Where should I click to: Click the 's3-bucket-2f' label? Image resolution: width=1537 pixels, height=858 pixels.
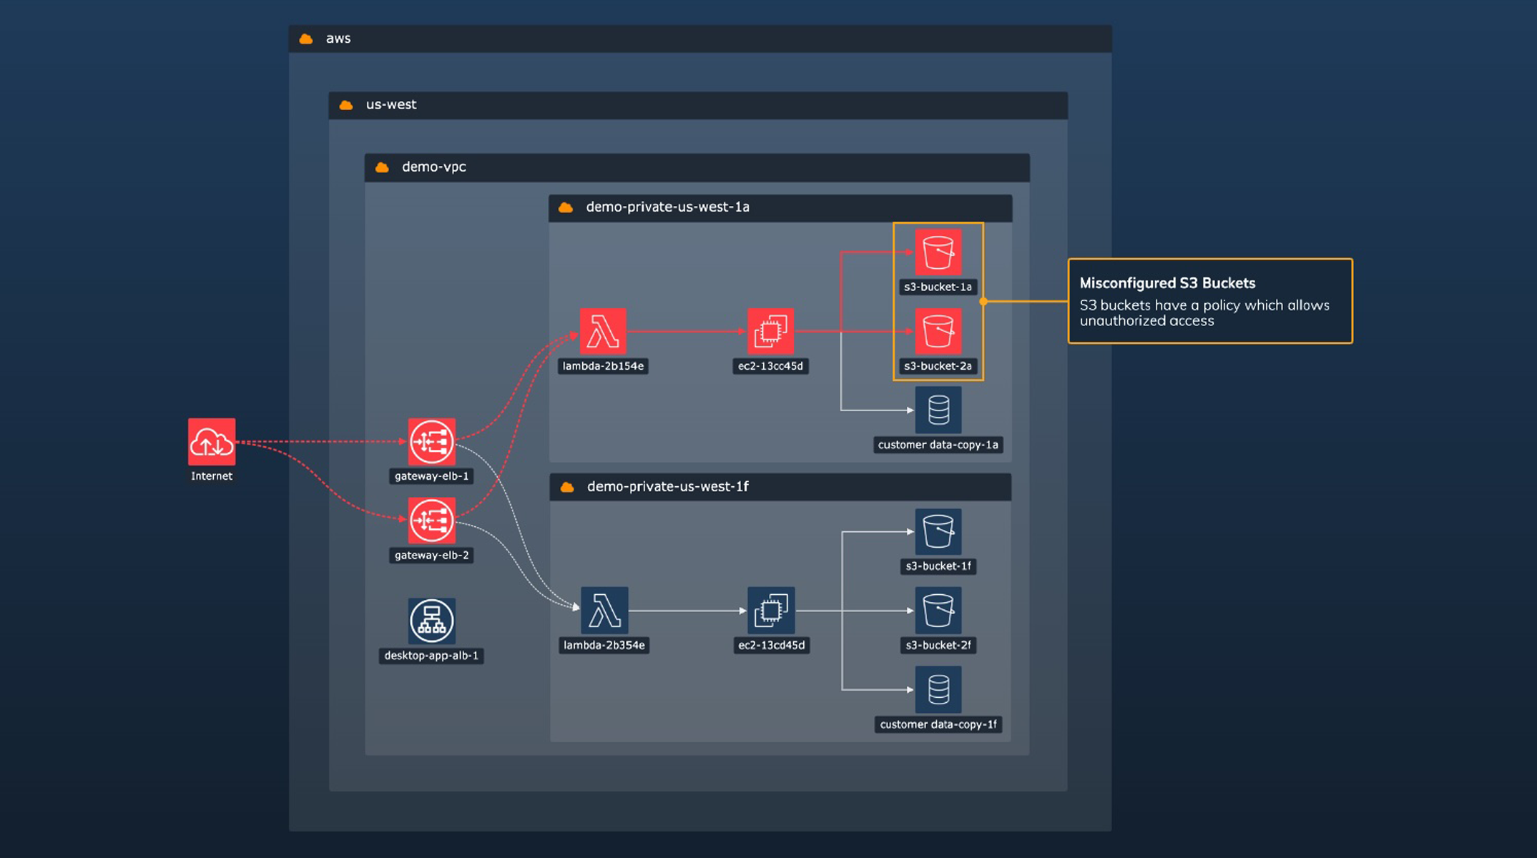(x=938, y=645)
